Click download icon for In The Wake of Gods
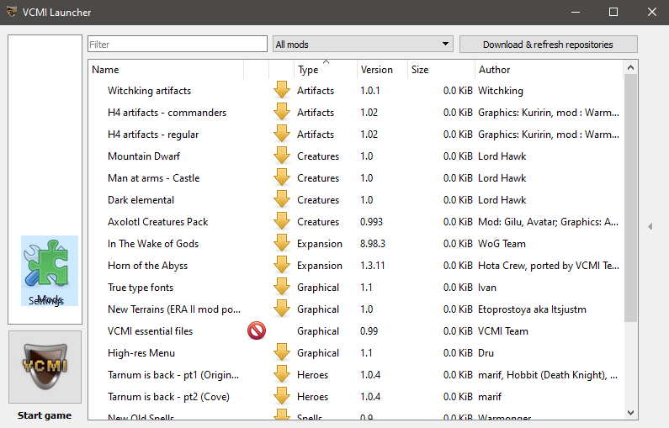Viewport: 669px width, 428px height. (x=281, y=244)
